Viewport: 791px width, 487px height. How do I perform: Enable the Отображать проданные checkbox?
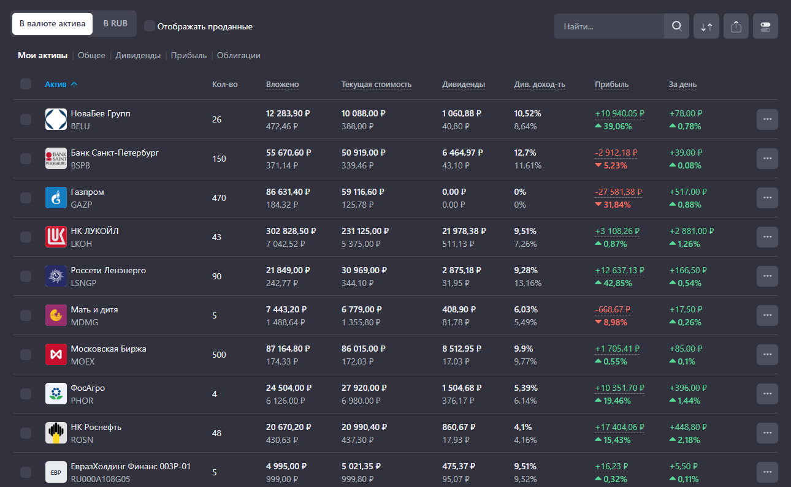[x=149, y=26]
